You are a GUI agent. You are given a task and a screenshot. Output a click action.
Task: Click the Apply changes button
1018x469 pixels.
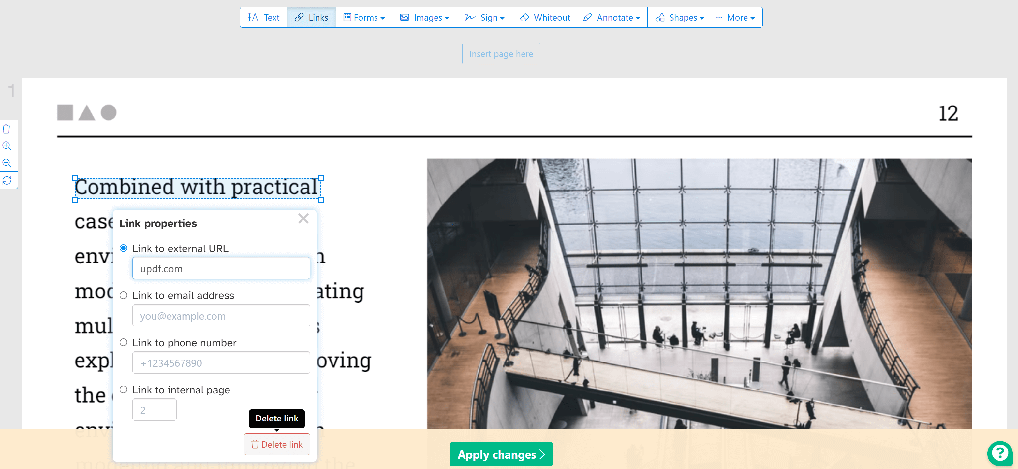point(501,454)
